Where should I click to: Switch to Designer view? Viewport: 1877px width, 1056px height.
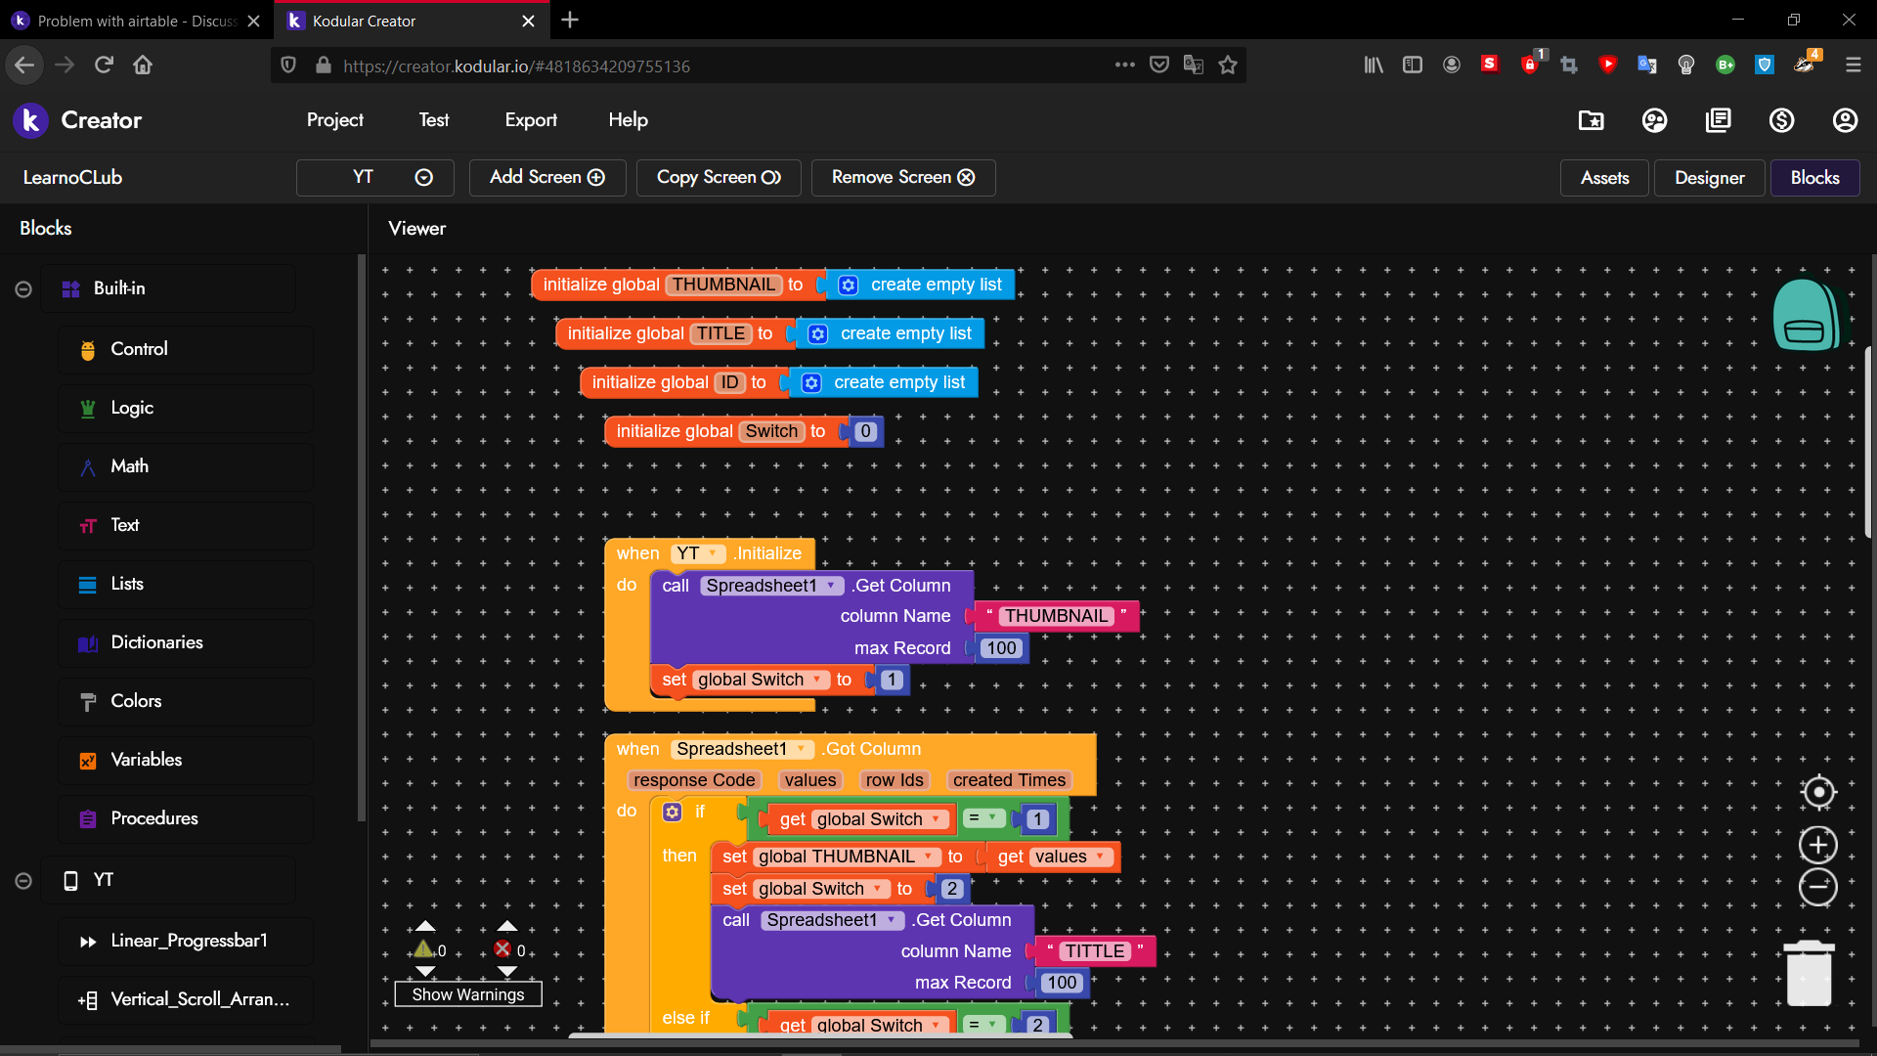(1709, 178)
